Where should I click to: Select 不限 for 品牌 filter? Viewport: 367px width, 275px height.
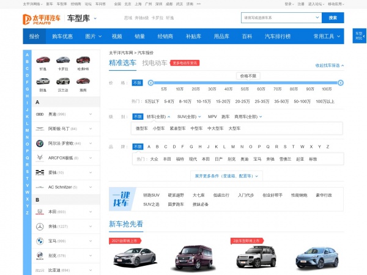tap(138, 147)
